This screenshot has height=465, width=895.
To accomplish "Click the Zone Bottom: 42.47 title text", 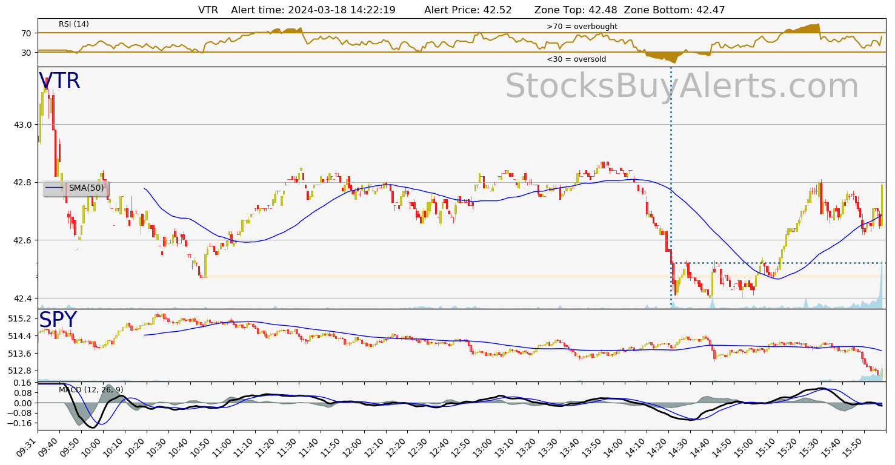I will 674,10.
